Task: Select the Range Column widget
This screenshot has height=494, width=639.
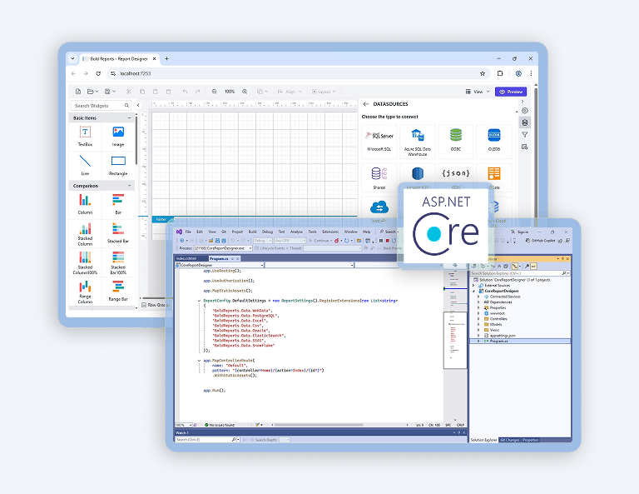Action: [x=85, y=292]
